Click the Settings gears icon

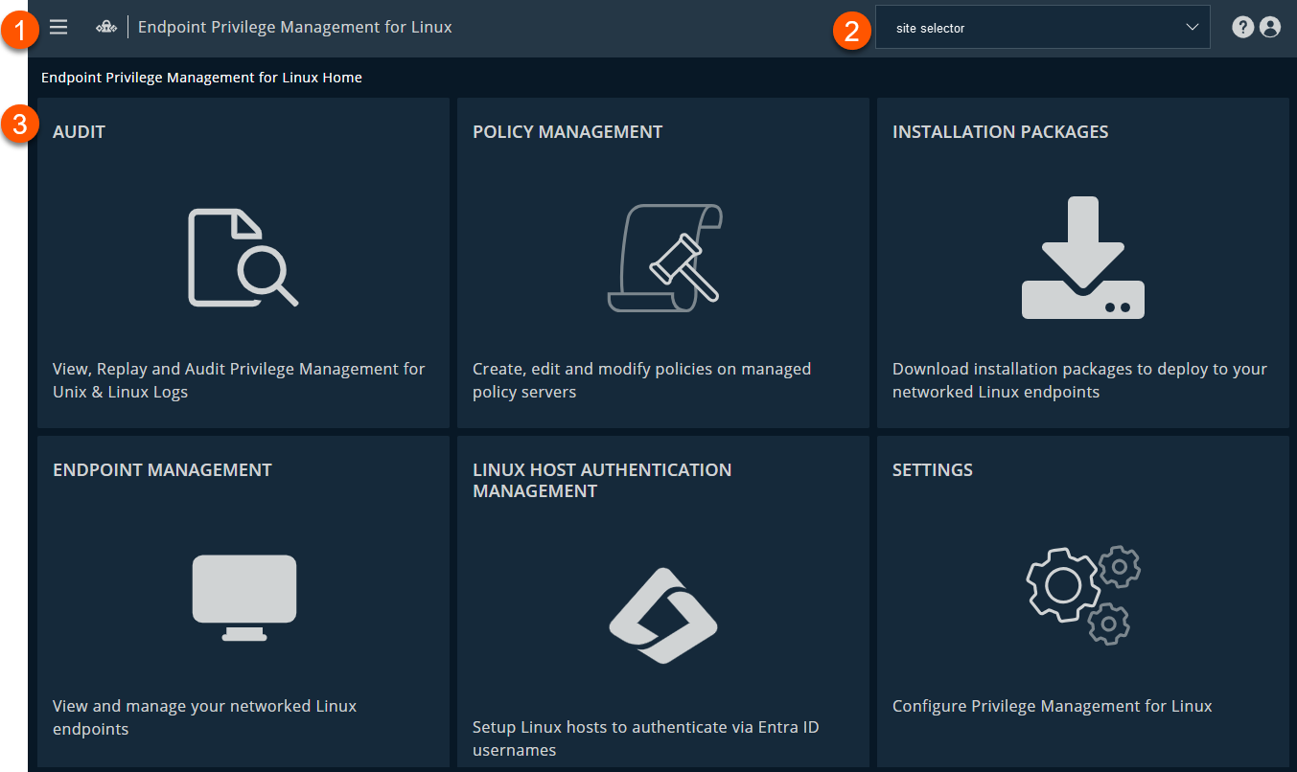(1083, 595)
